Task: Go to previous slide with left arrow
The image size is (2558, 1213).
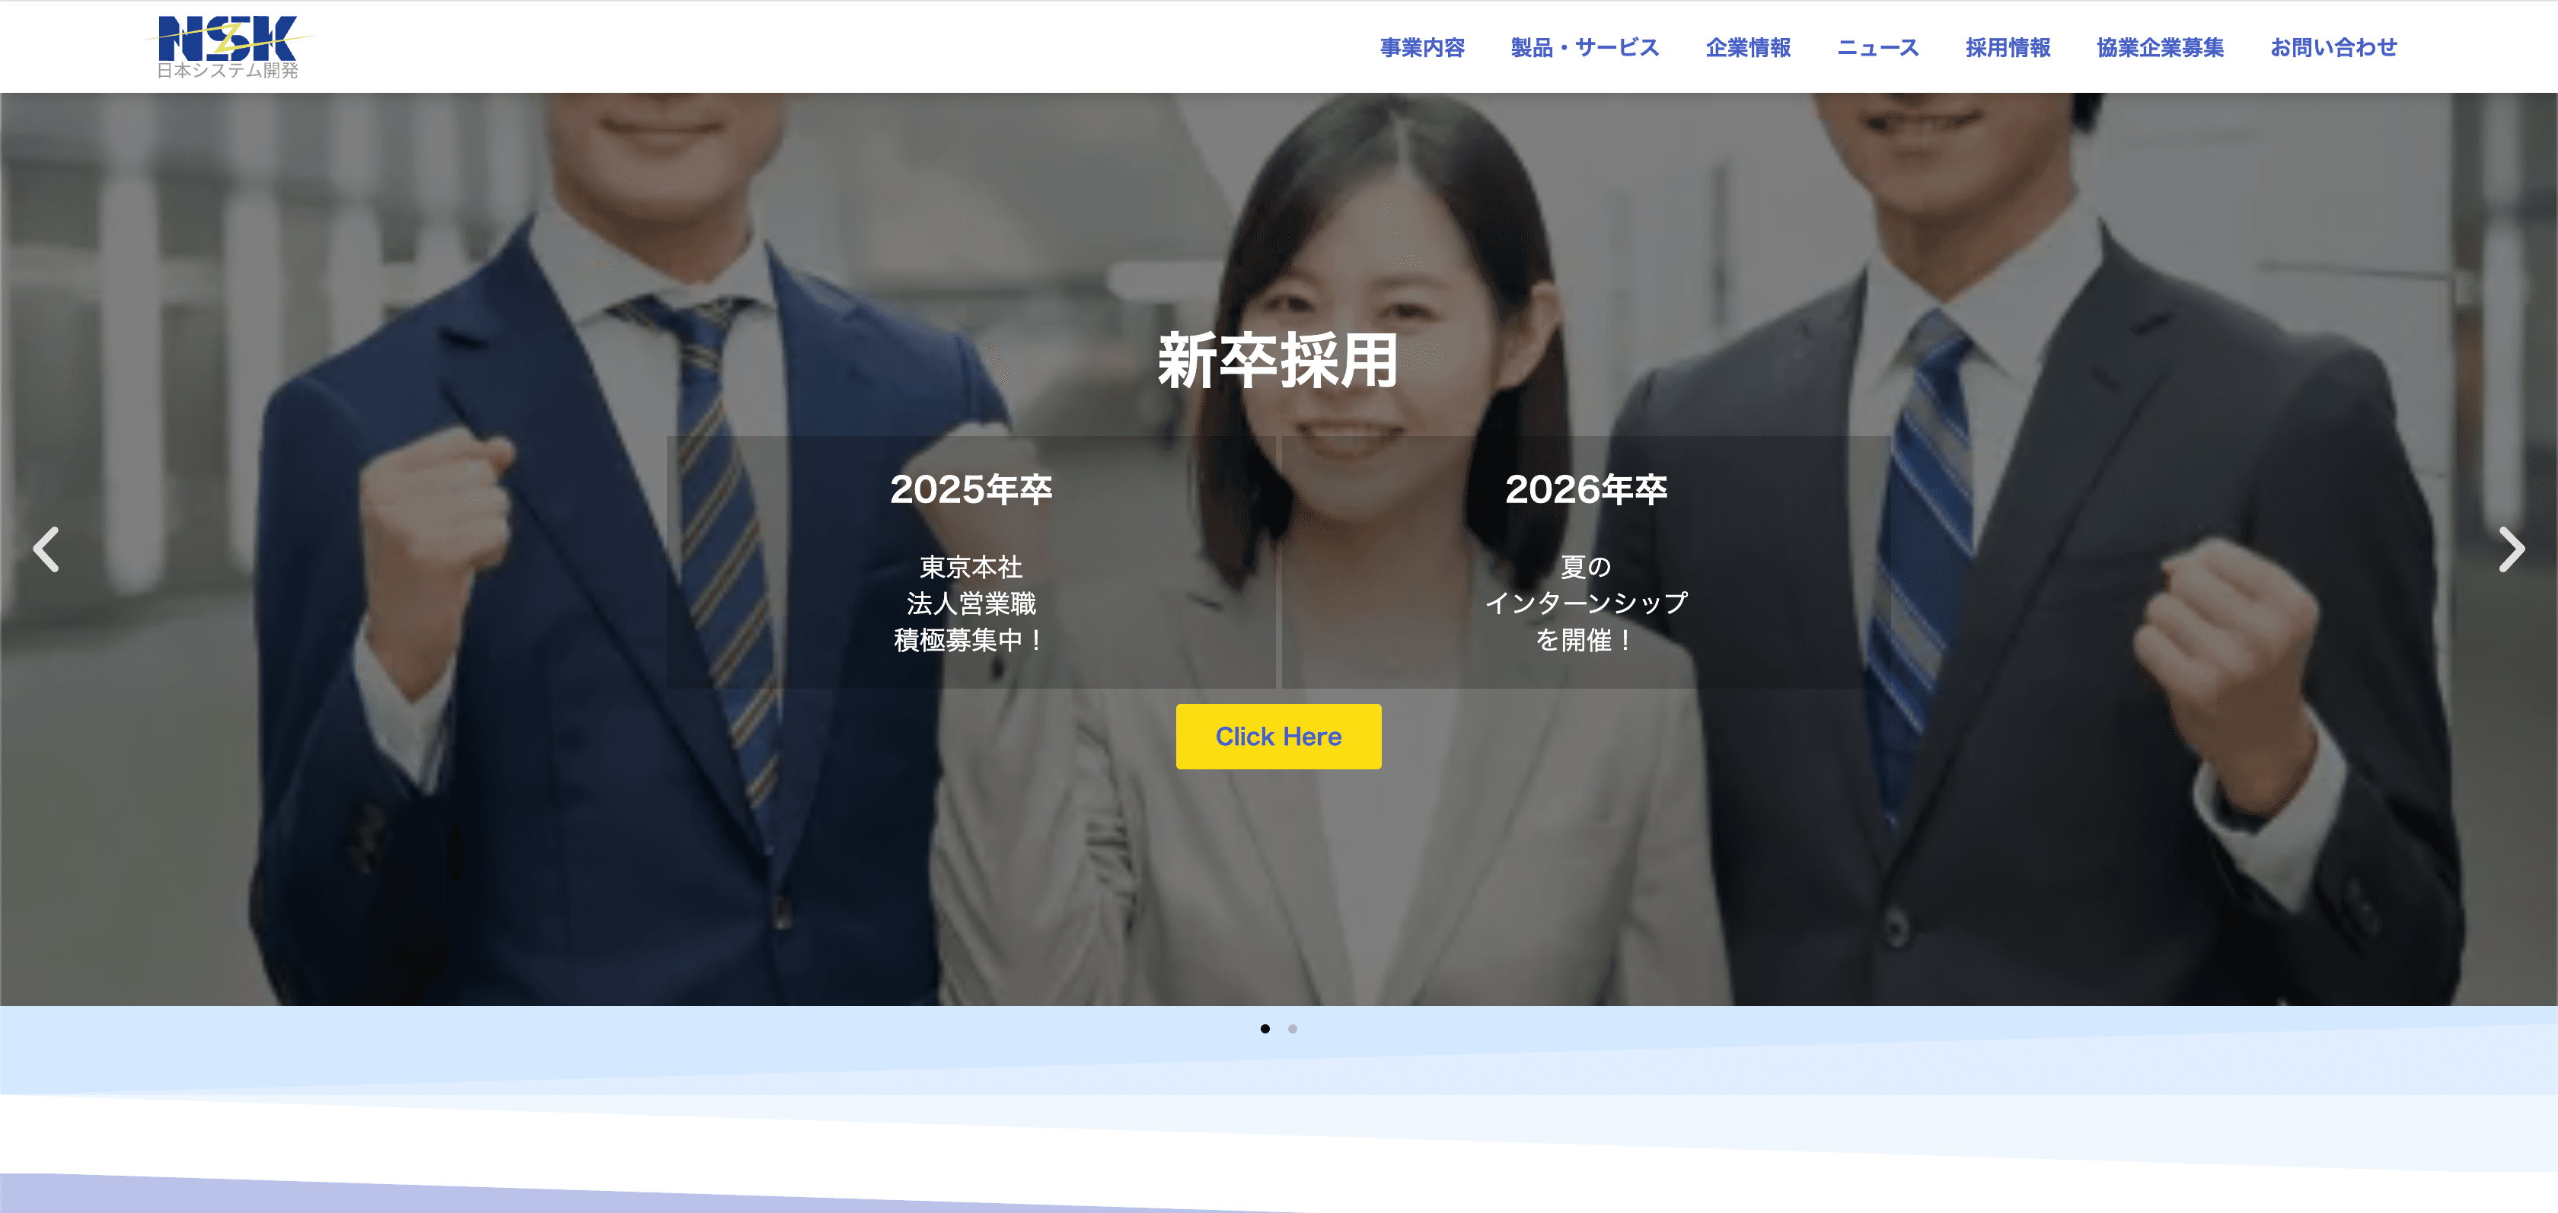Action: point(46,549)
